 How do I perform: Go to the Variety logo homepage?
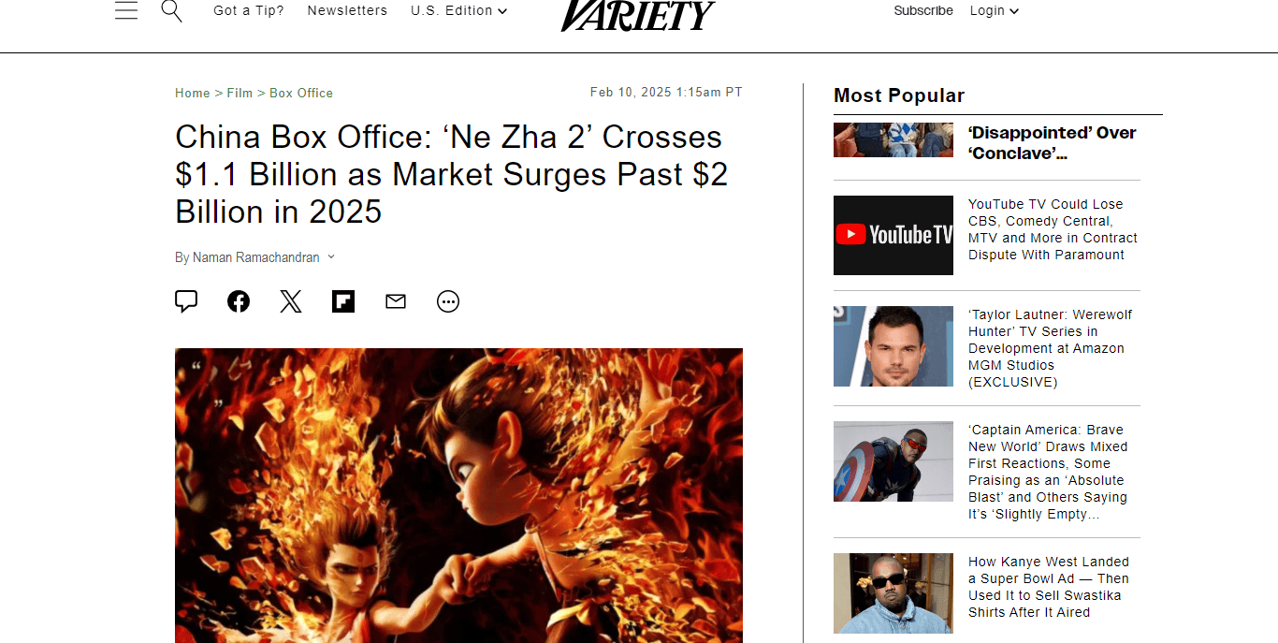(638, 13)
